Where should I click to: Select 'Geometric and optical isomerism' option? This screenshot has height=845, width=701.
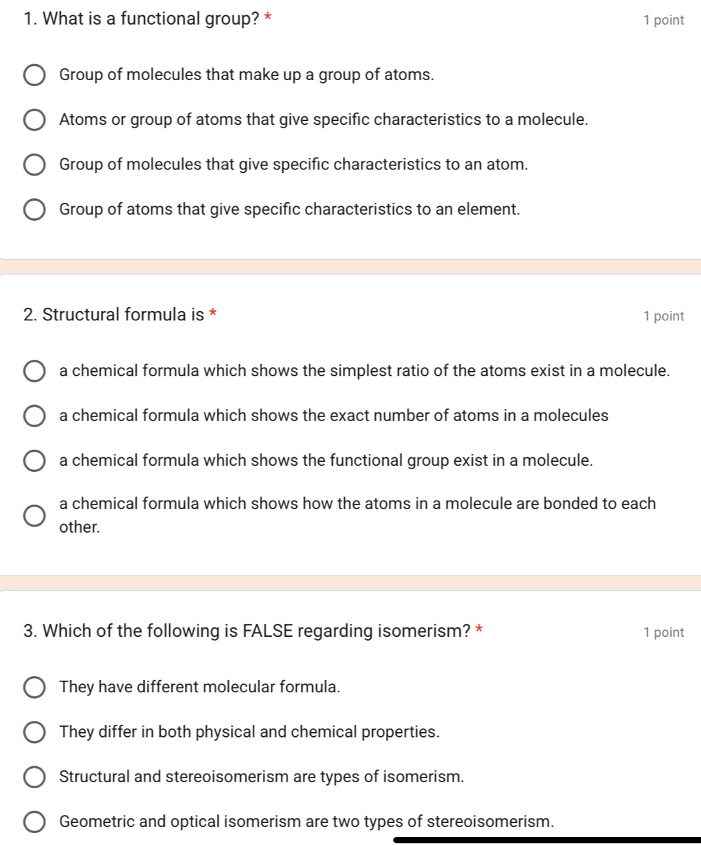35,822
